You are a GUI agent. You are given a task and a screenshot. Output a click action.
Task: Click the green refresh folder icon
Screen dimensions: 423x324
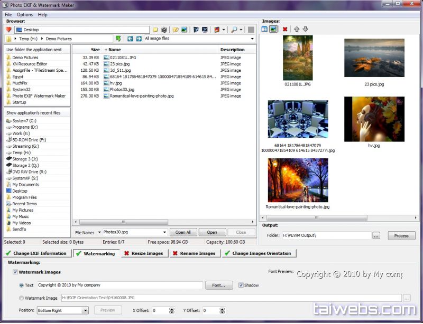coord(118,39)
